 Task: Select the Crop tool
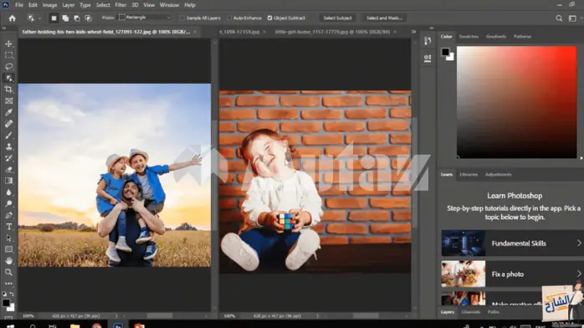click(8, 90)
